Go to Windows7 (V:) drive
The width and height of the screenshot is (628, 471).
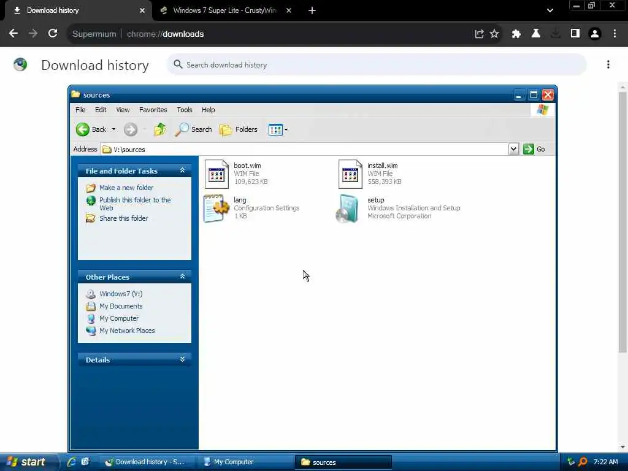(121, 294)
